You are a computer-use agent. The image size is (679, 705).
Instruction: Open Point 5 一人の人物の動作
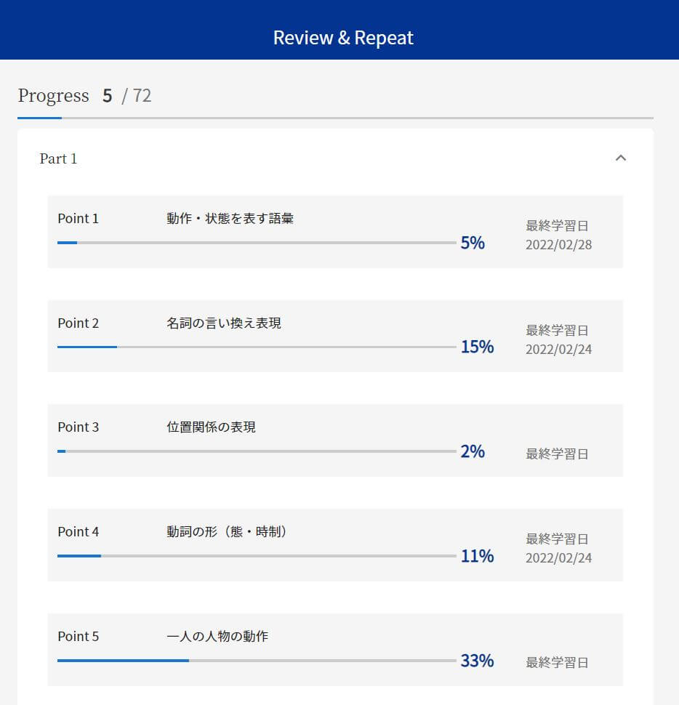(335, 649)
